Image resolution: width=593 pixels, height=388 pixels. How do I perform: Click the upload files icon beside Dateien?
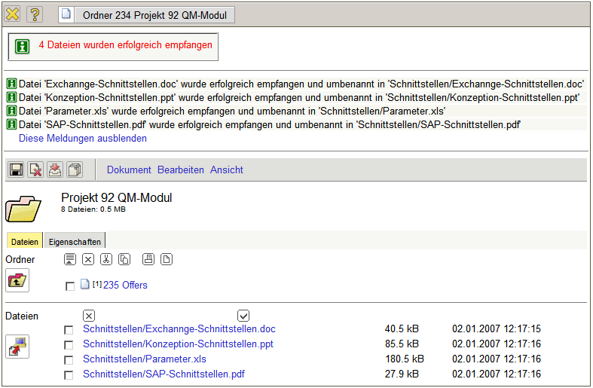[x=17, y=347]
